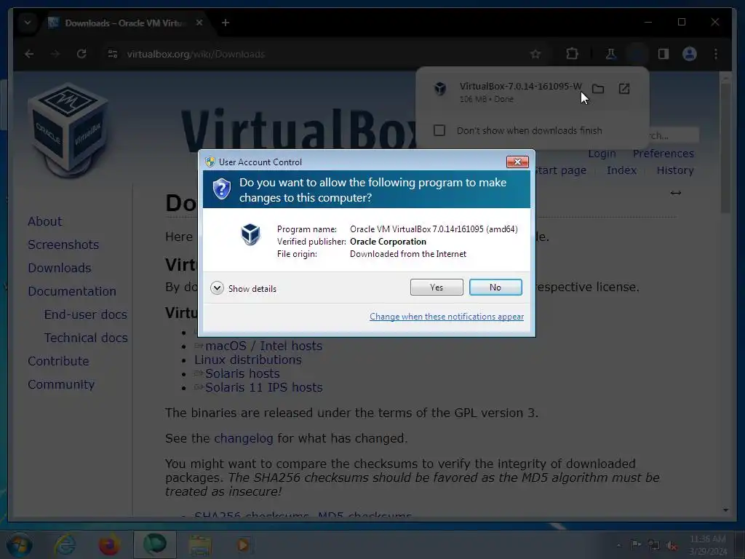Click the UAC shield question icon
The image size is (745, 559).
221,189
